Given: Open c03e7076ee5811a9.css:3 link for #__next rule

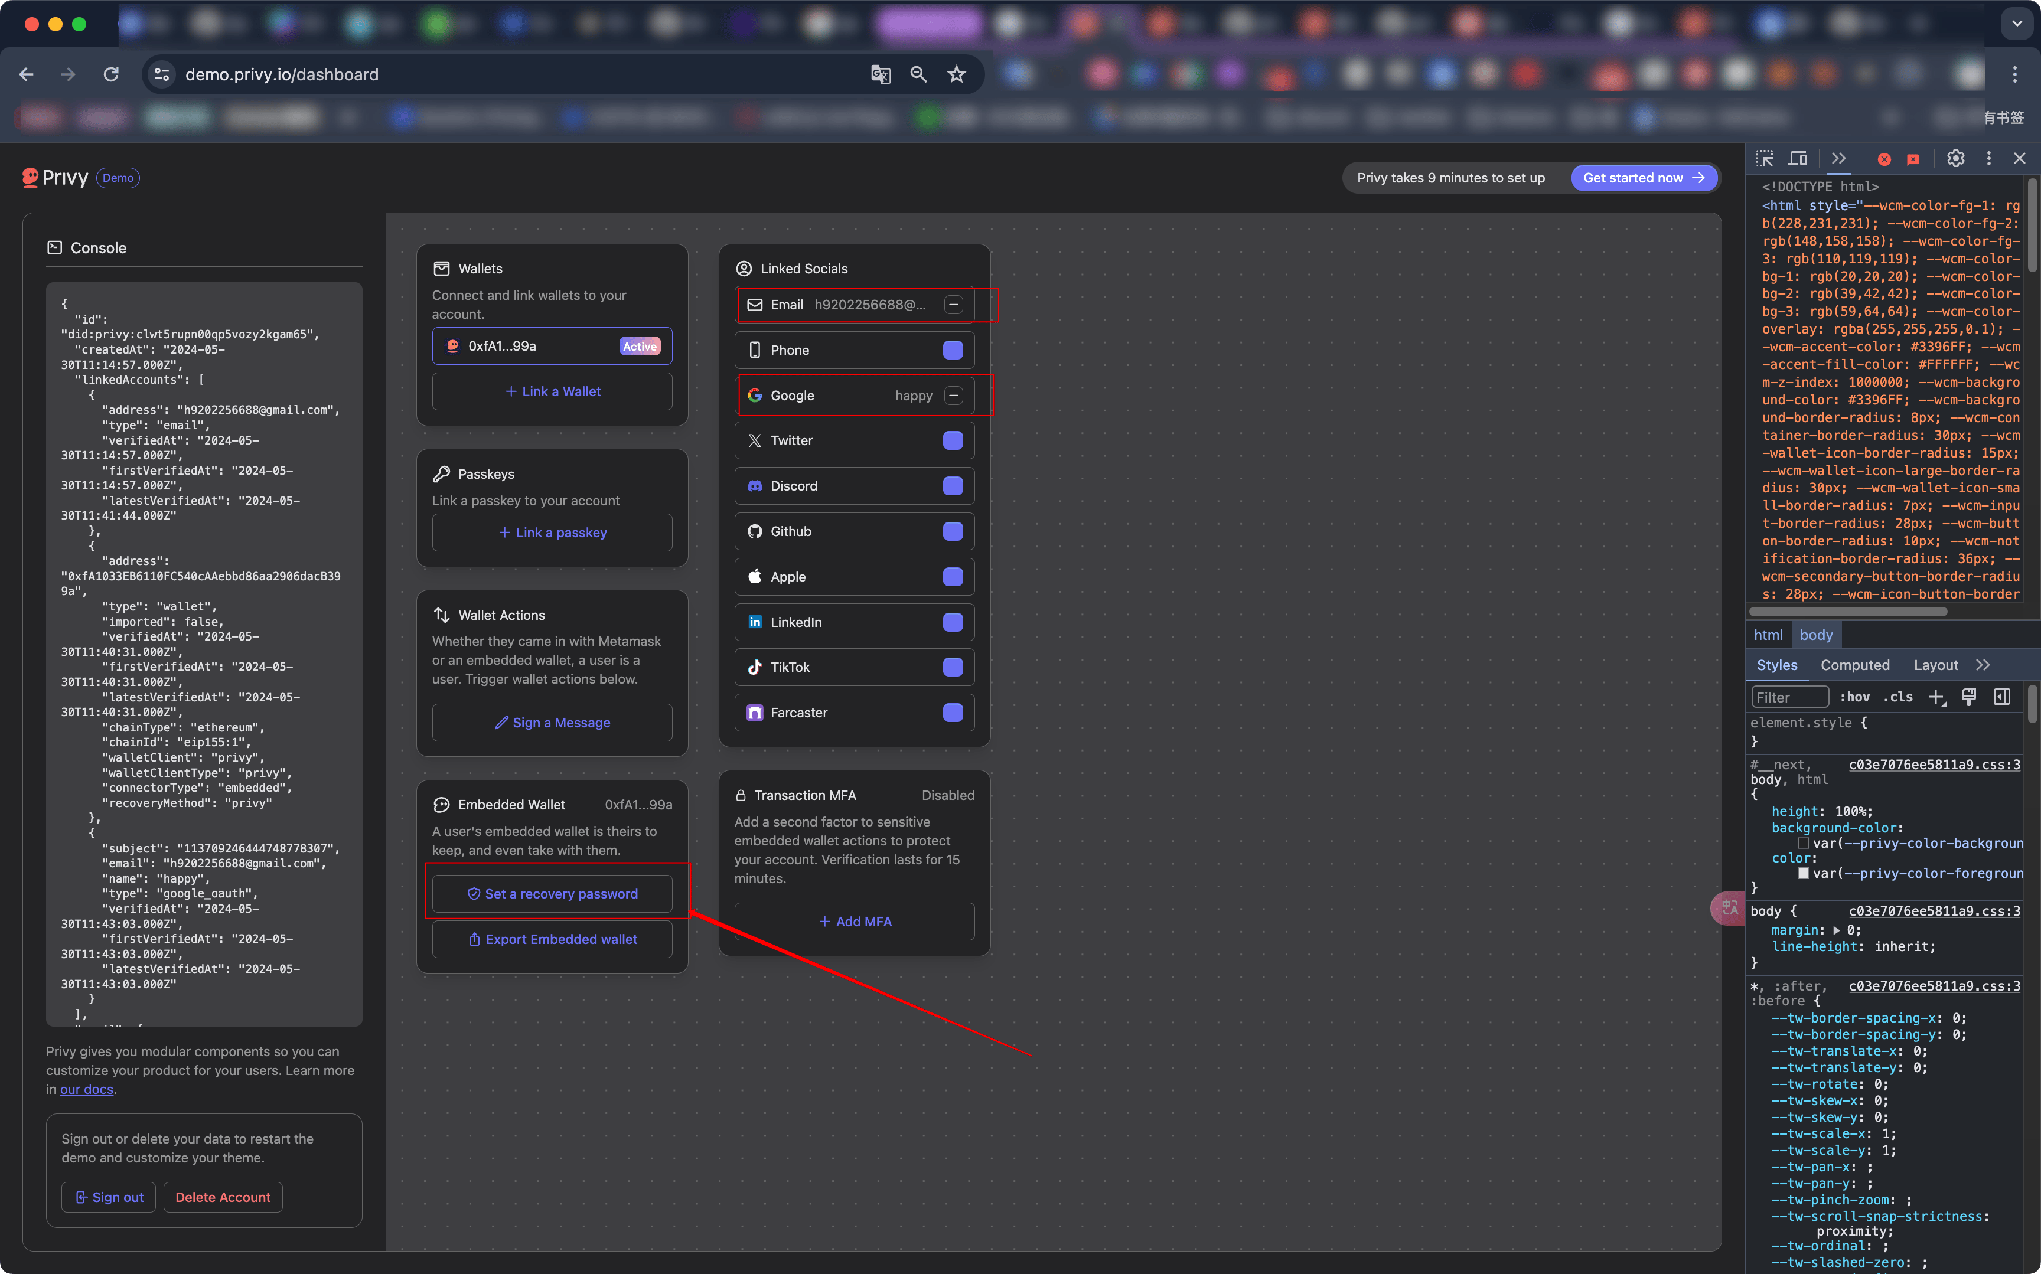Looking at the screenshot, I should 1934,765.
